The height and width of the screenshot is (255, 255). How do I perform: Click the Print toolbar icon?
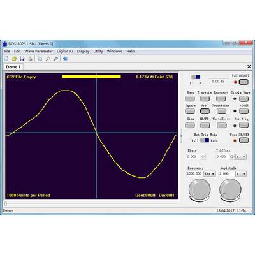pos(30,59)
